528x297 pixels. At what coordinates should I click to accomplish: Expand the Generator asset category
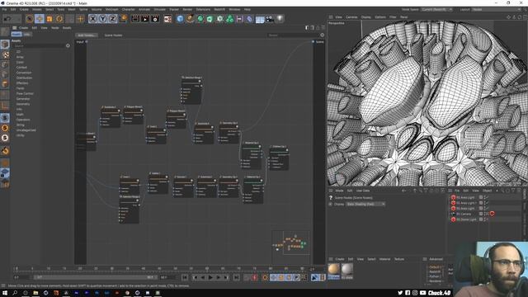[23, 99]
